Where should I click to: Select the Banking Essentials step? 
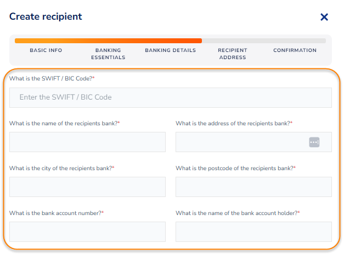108,54
